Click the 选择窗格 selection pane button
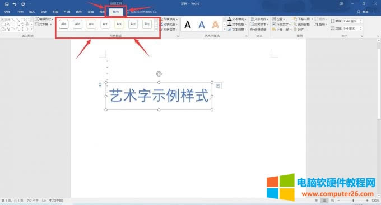Screen dimensions: 381x205 click(301, 24)
